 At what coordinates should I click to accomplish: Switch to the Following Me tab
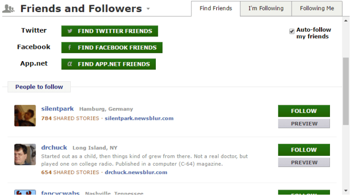[x=317, y=8]
